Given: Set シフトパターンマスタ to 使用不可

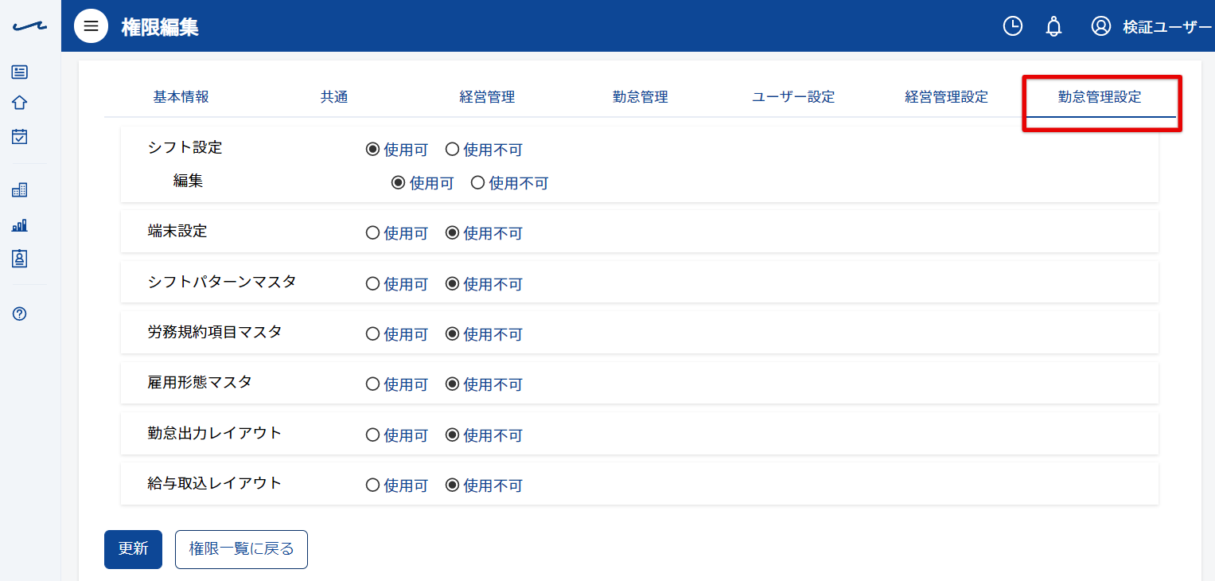Looking at the screenshot, I should (452, 284).
